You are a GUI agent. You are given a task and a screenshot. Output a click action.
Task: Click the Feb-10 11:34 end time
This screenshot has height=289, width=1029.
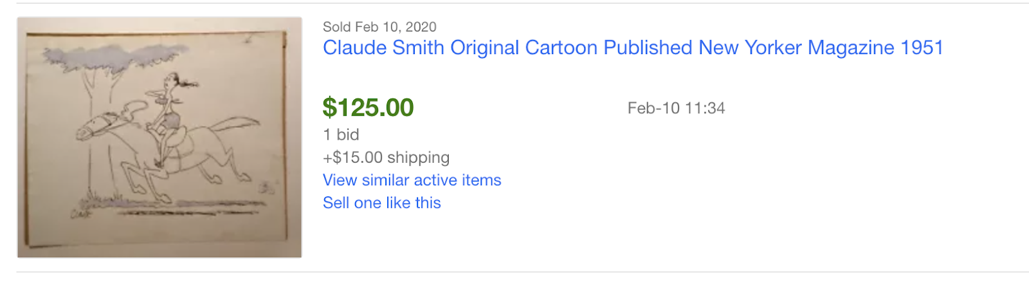676,108
